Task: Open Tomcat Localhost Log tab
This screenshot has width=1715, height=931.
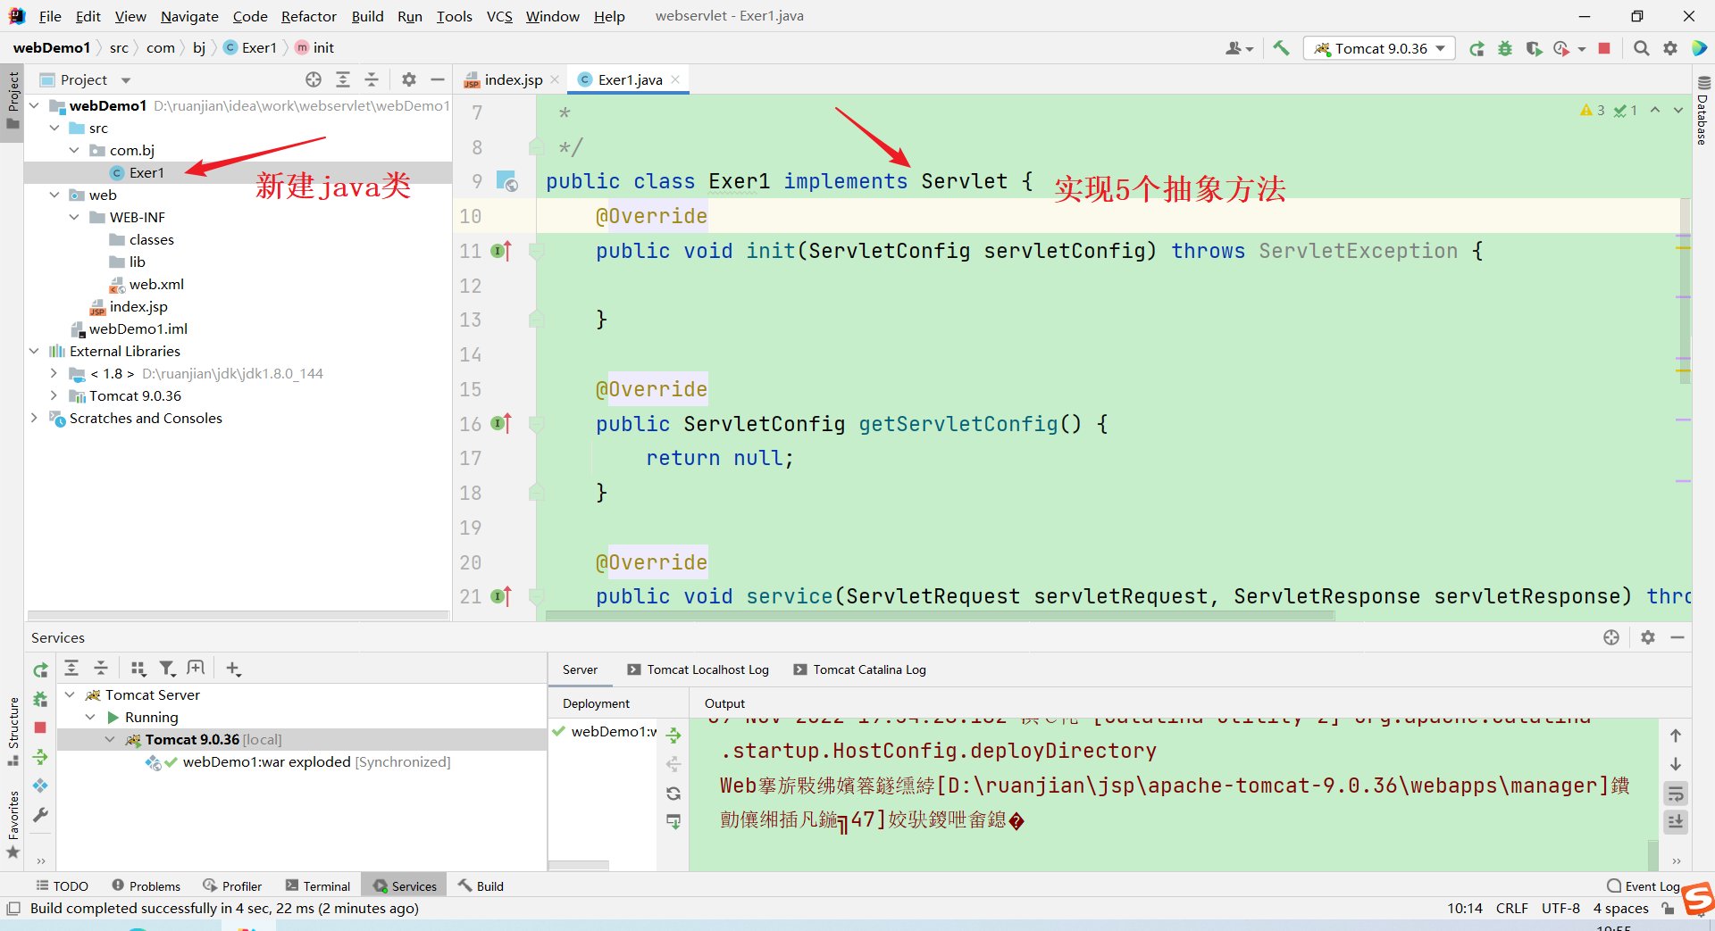Action: [698, 669]
